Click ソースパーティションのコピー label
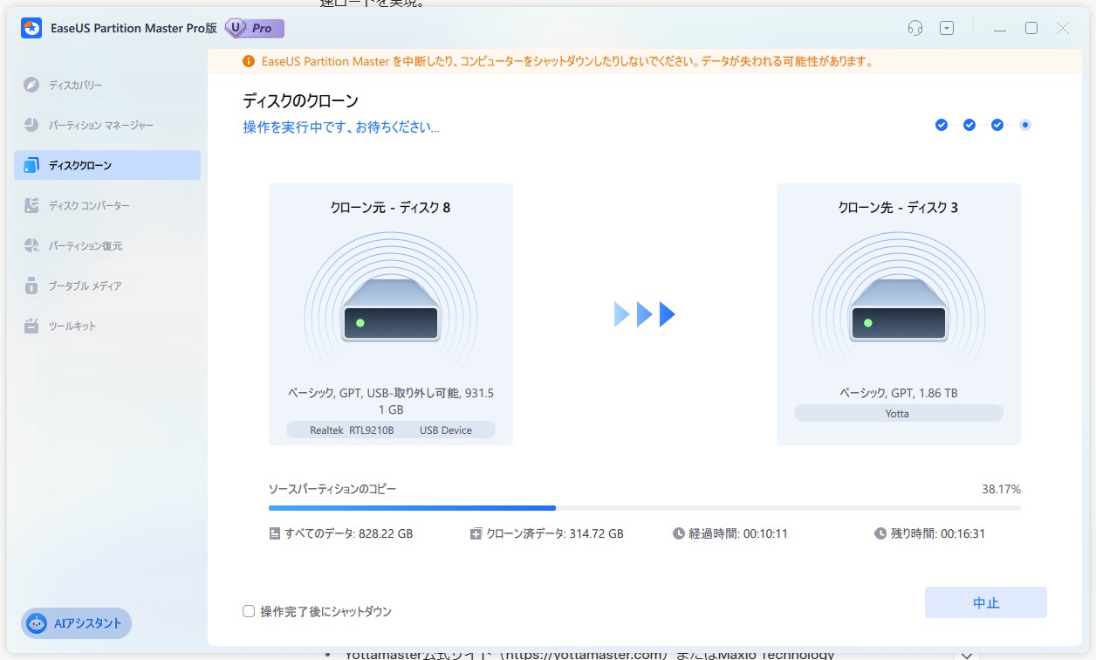The height and width of the screenshot is (660, 1096). (332, 489)
